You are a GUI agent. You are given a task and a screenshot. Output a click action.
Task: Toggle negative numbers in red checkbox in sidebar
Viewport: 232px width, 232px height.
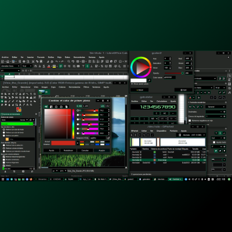point(190,121)
